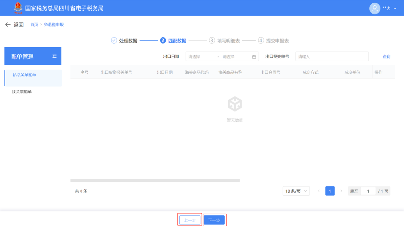Collapse sidebar via 配单管理 menu icon
404x229 pixels.
point(54,56)
